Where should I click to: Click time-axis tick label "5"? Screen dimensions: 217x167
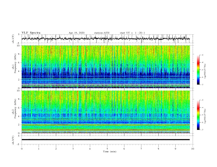coord(107,149)
